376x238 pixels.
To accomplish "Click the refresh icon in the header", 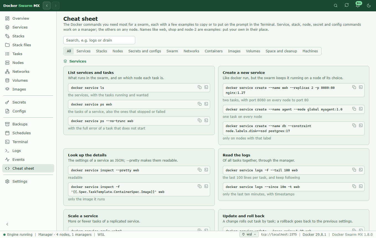I will click(x=347, y=5).
